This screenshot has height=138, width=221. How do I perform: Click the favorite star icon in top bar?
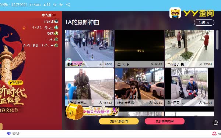[55, 5]
